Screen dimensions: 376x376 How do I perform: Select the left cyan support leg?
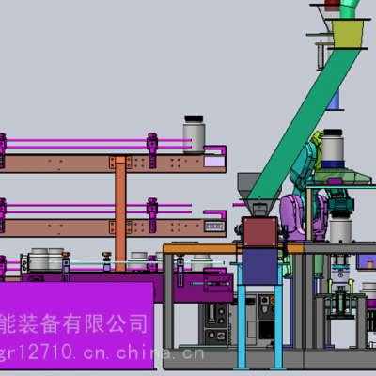point(242,317)
